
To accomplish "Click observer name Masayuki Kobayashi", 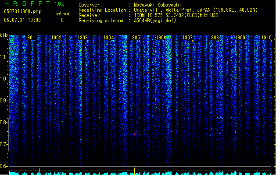I will pos(158,5).
